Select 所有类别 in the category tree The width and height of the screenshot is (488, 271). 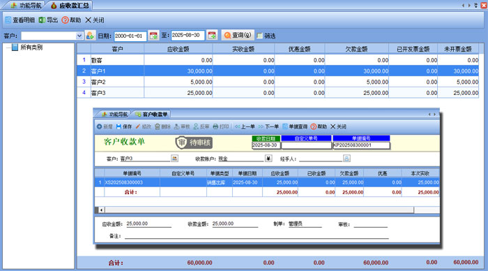click(x=31, y=47)
